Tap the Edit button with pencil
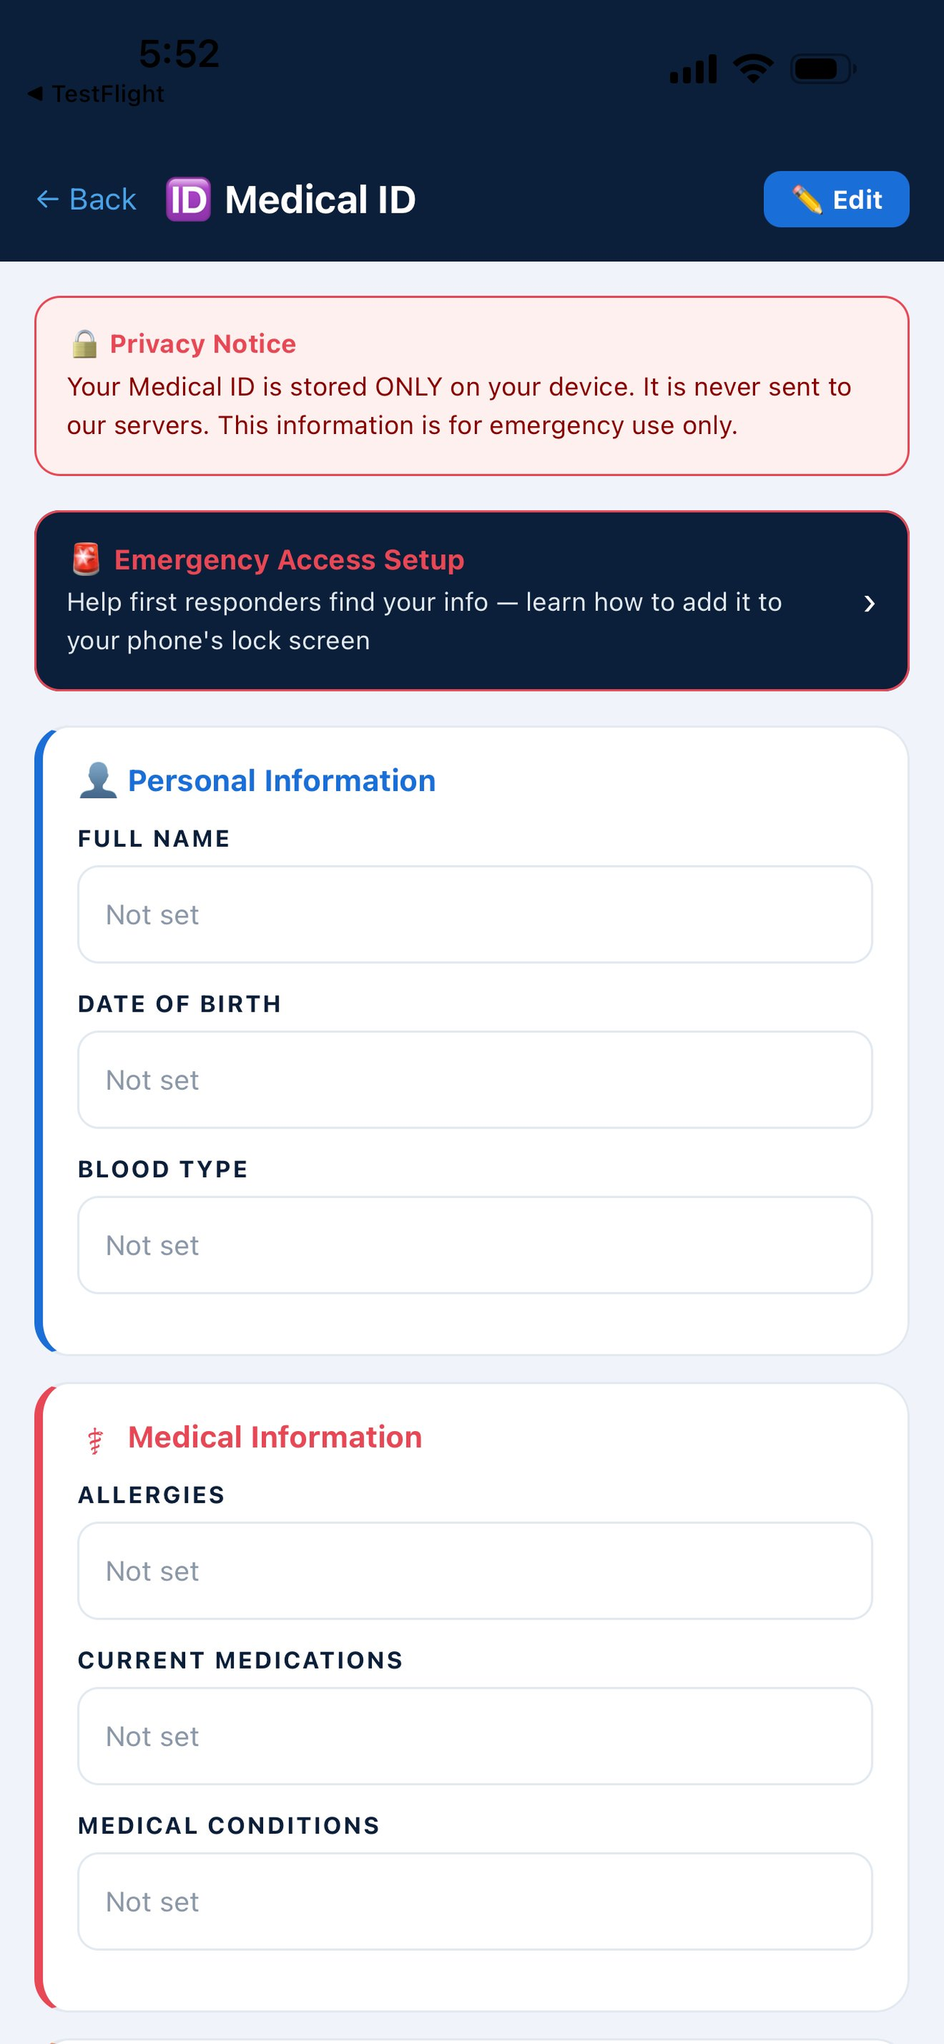 point(836,199)
